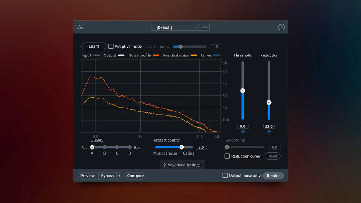
Task: Click the Reset button
Action: click(272, 156)
